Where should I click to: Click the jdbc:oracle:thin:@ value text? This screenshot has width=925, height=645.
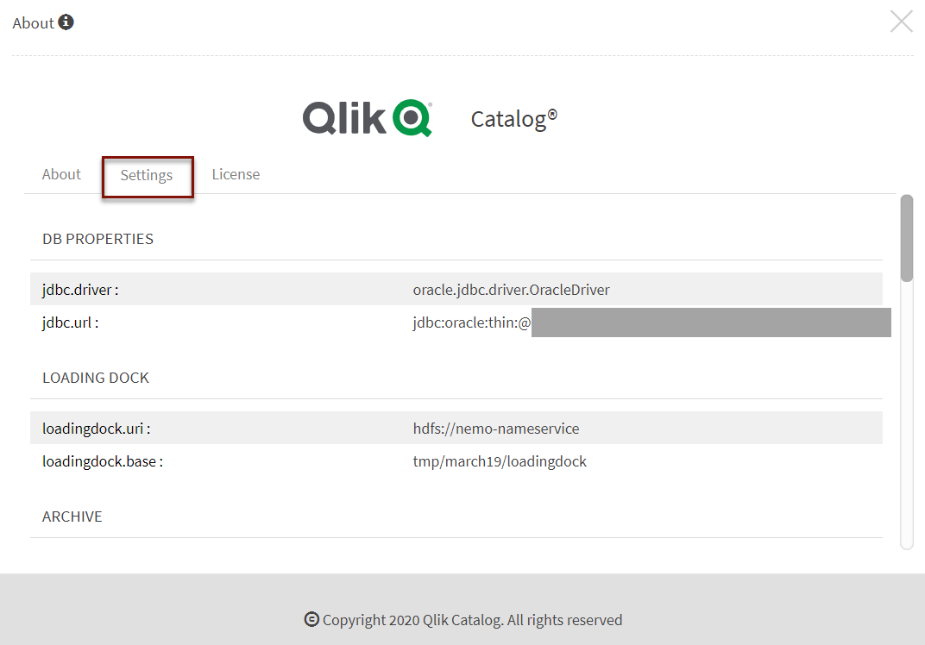pyautogui.click(x=471, y=322)
